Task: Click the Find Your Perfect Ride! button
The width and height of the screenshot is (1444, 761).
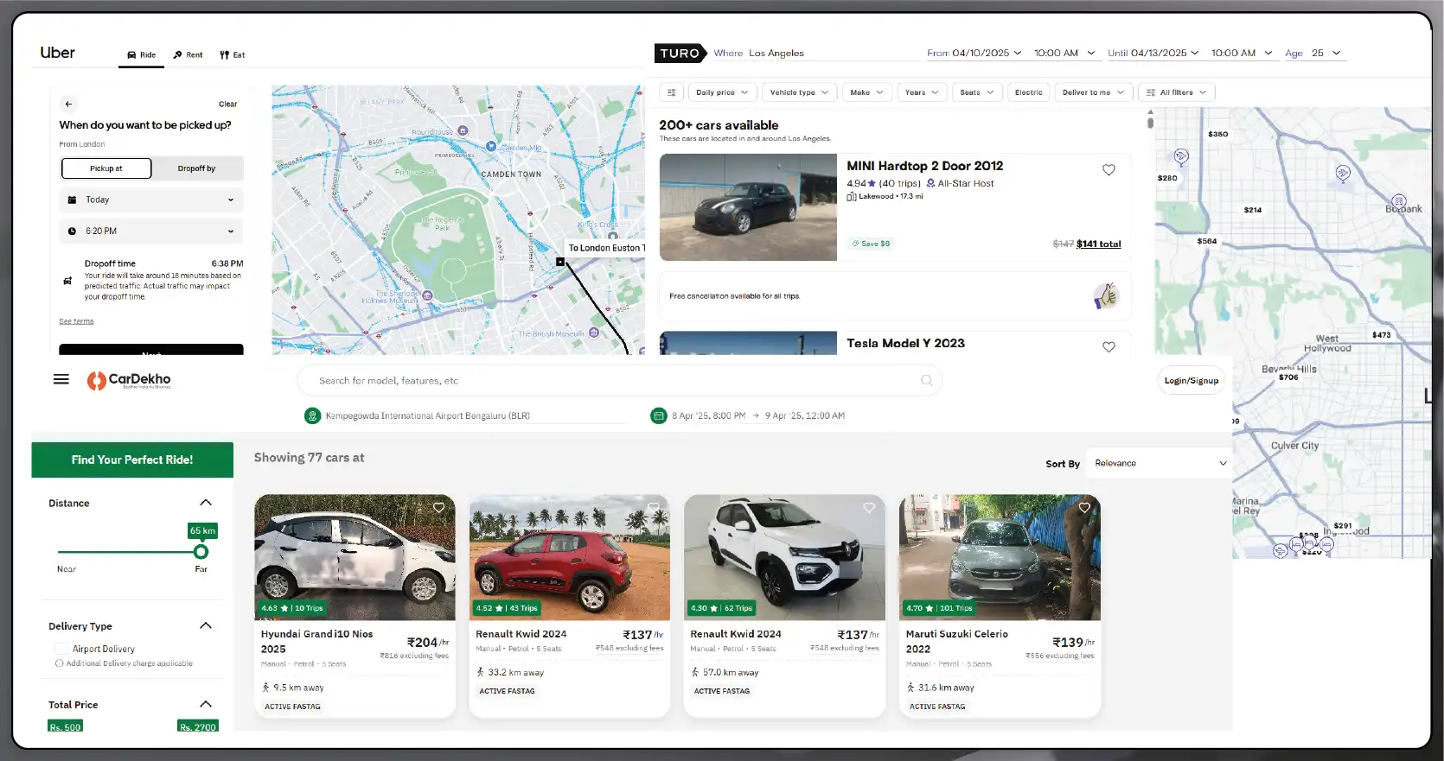Action: click(132, 460)
